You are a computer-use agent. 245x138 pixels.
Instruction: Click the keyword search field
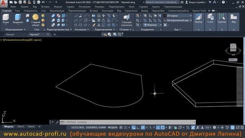pos(162,2)
